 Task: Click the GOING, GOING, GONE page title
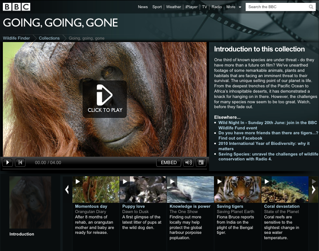(x=60, y=22)
